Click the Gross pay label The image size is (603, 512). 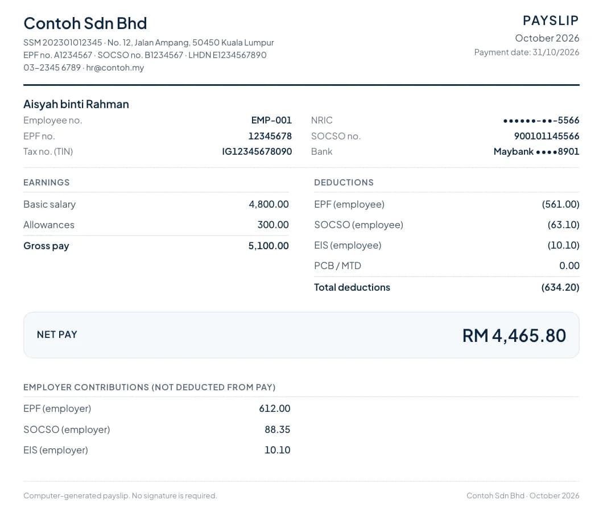tap(46, 246)
